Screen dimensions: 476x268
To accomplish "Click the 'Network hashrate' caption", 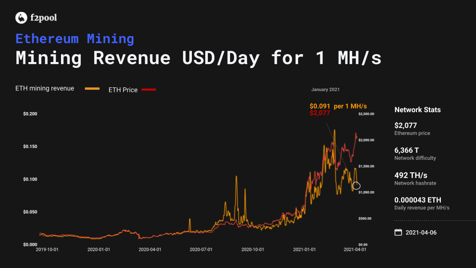I will (416, 183).
